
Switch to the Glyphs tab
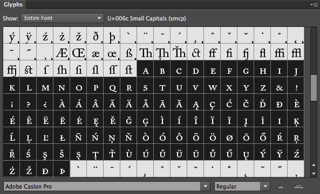point(13,4)
